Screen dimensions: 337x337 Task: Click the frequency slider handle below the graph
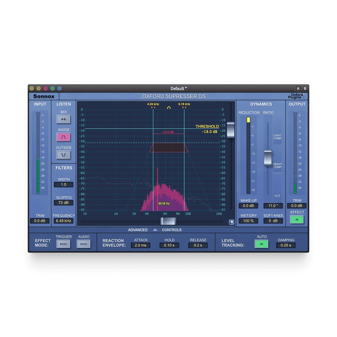coord(168,221)
